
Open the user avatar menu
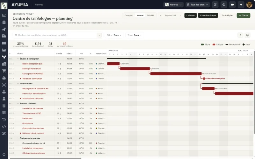click(x=249, y=5)
